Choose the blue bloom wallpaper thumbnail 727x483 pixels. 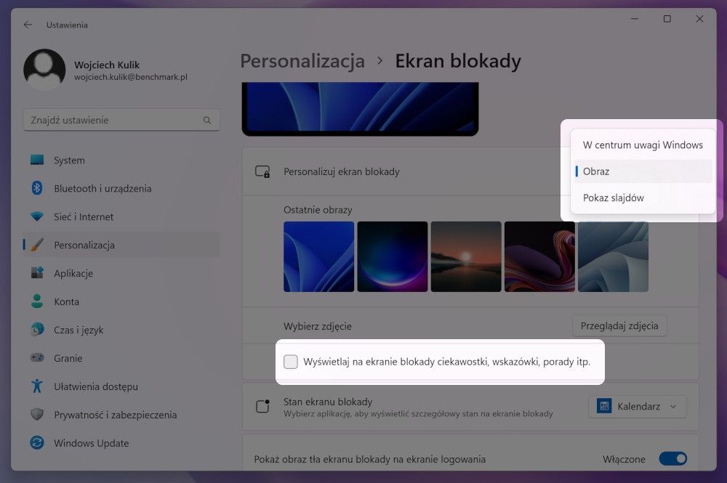[319, 256]
